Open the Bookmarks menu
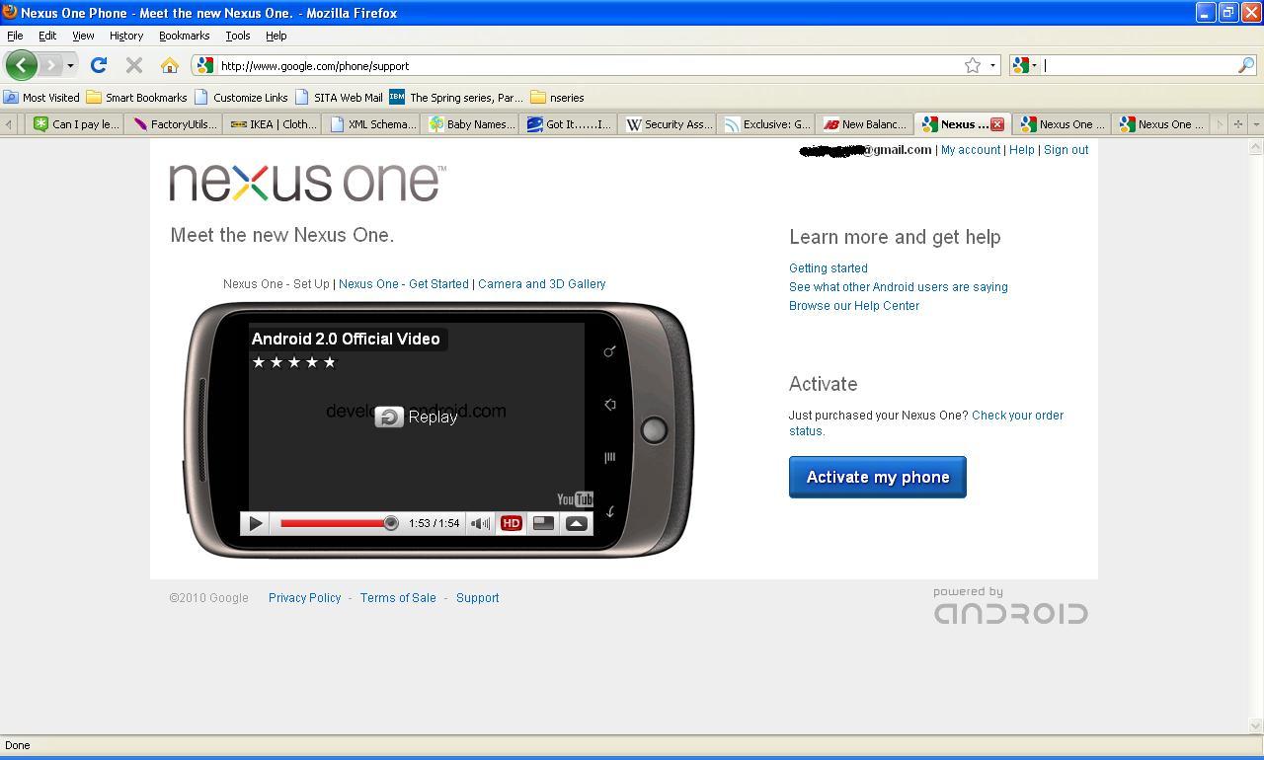The height and width of the screenshot is (760, 1264). (x=184, y=36)
